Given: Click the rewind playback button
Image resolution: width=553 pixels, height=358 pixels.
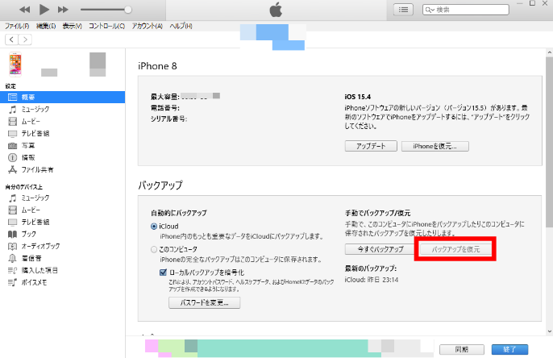Looking at the screenshot, I should pos(25,10).
